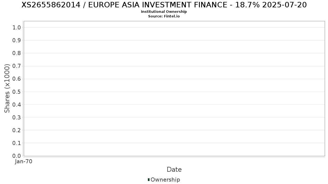Viewport: 328px width, 184px height.
Task: Click the 0.6 y-axis tick label
Action: pyautogui.click(x=17, y=79)
